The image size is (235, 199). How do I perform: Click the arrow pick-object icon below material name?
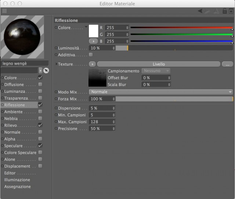(46, 70)
